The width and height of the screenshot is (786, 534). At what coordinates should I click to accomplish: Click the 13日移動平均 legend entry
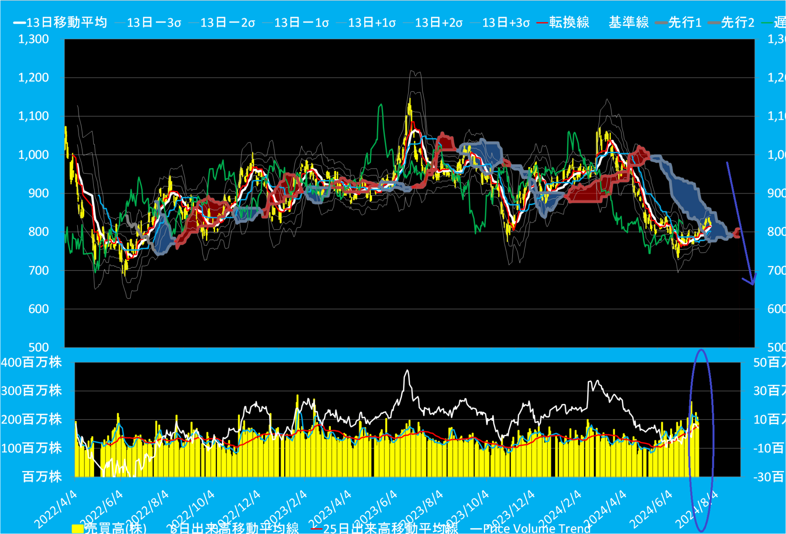click(60, 22)
